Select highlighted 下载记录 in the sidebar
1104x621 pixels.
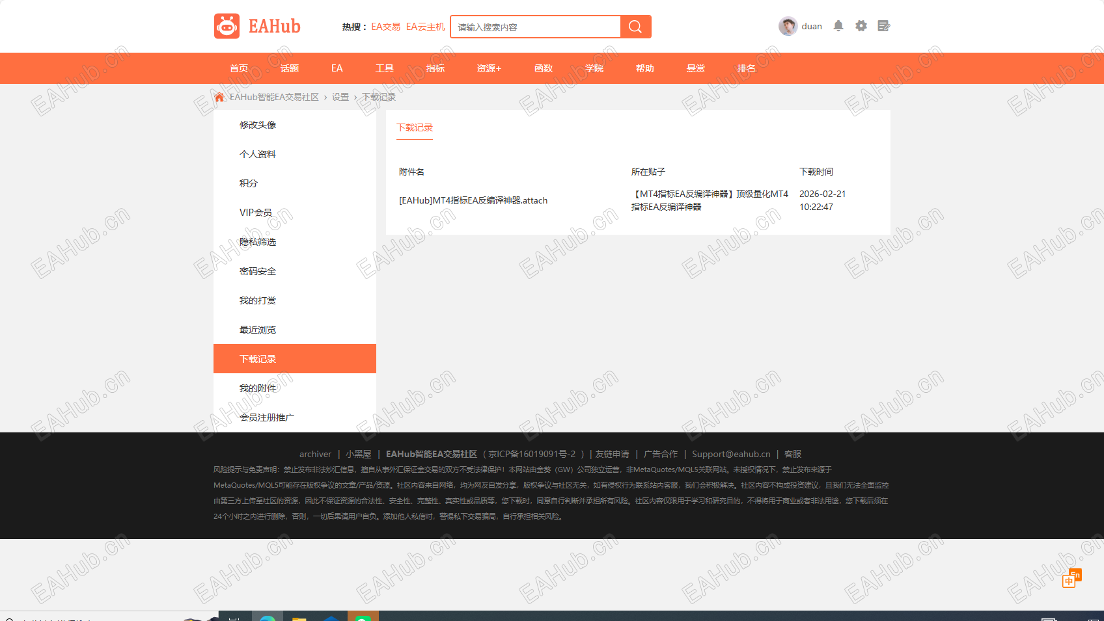tap(295, 359)
